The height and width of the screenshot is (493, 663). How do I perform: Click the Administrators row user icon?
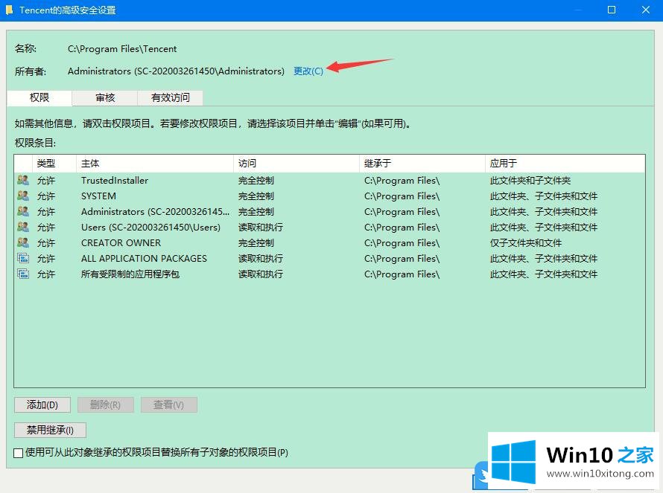23,211
